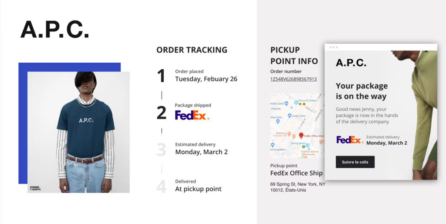Screen dimensions: 446x224
Task: Click the FedEx logo under Package shipped
Action: click(192, 115)
